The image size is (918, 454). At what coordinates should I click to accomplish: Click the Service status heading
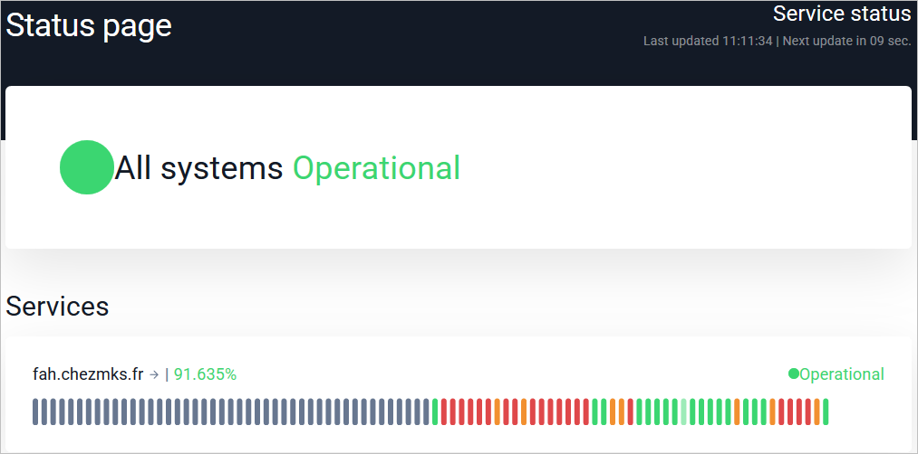tap(841, 14)
